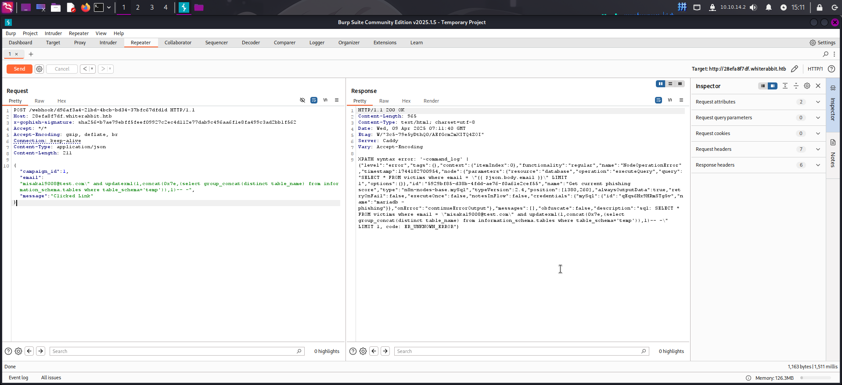842x385 pixels.
Task: Click the volume icon in system tray
Action: click(x=753, y=7)
